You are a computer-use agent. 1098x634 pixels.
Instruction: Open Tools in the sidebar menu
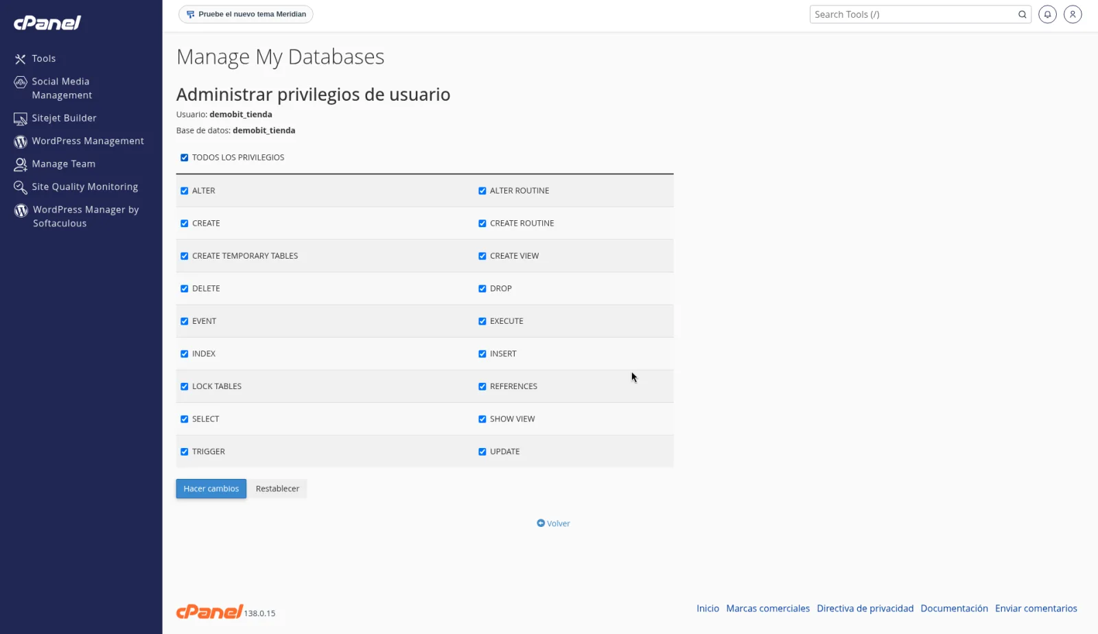44,59
